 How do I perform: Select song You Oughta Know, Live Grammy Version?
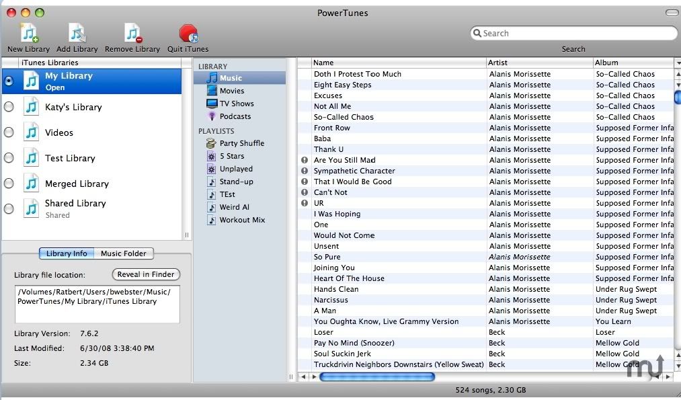pyautogui.click(x=386, y=321)
